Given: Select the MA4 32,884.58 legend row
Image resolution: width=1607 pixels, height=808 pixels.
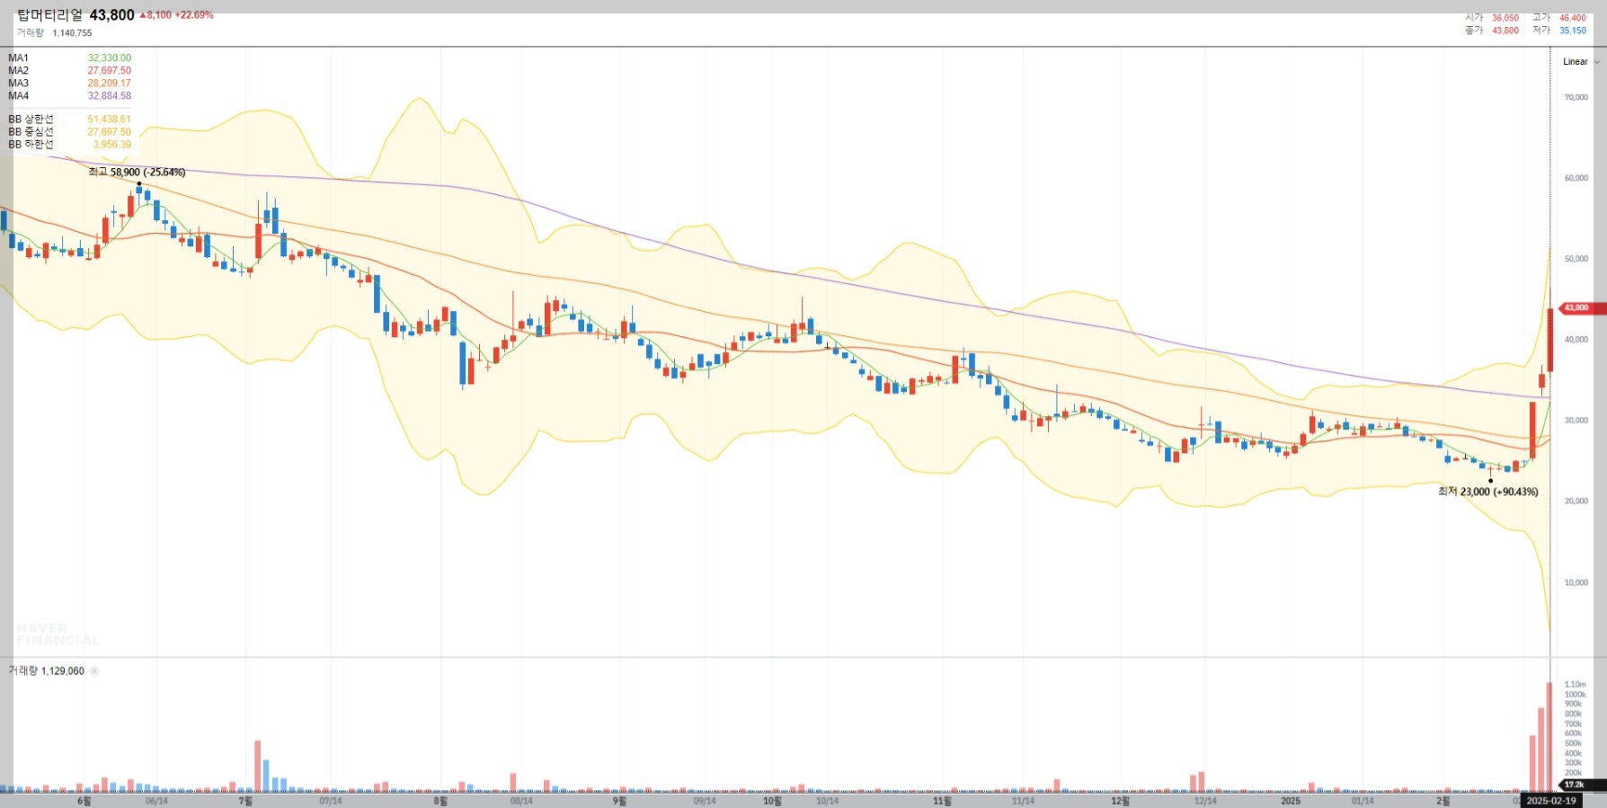Looking at the screenshot, I should pyautogui.click(x=69, y=96).
